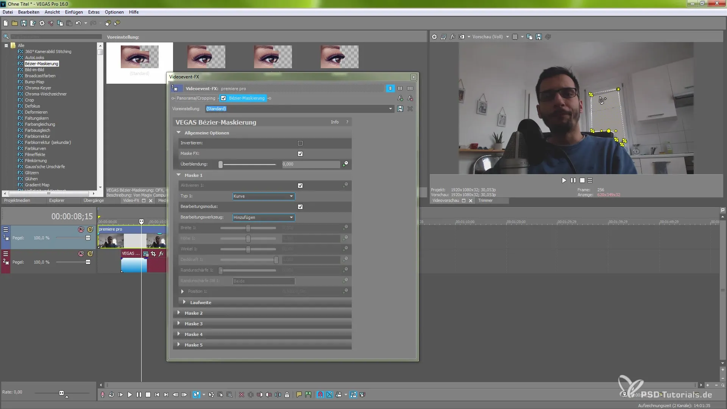727x409 pixels.
Task: Click the track 1 Pegel slider
Action: pos(73,238)
